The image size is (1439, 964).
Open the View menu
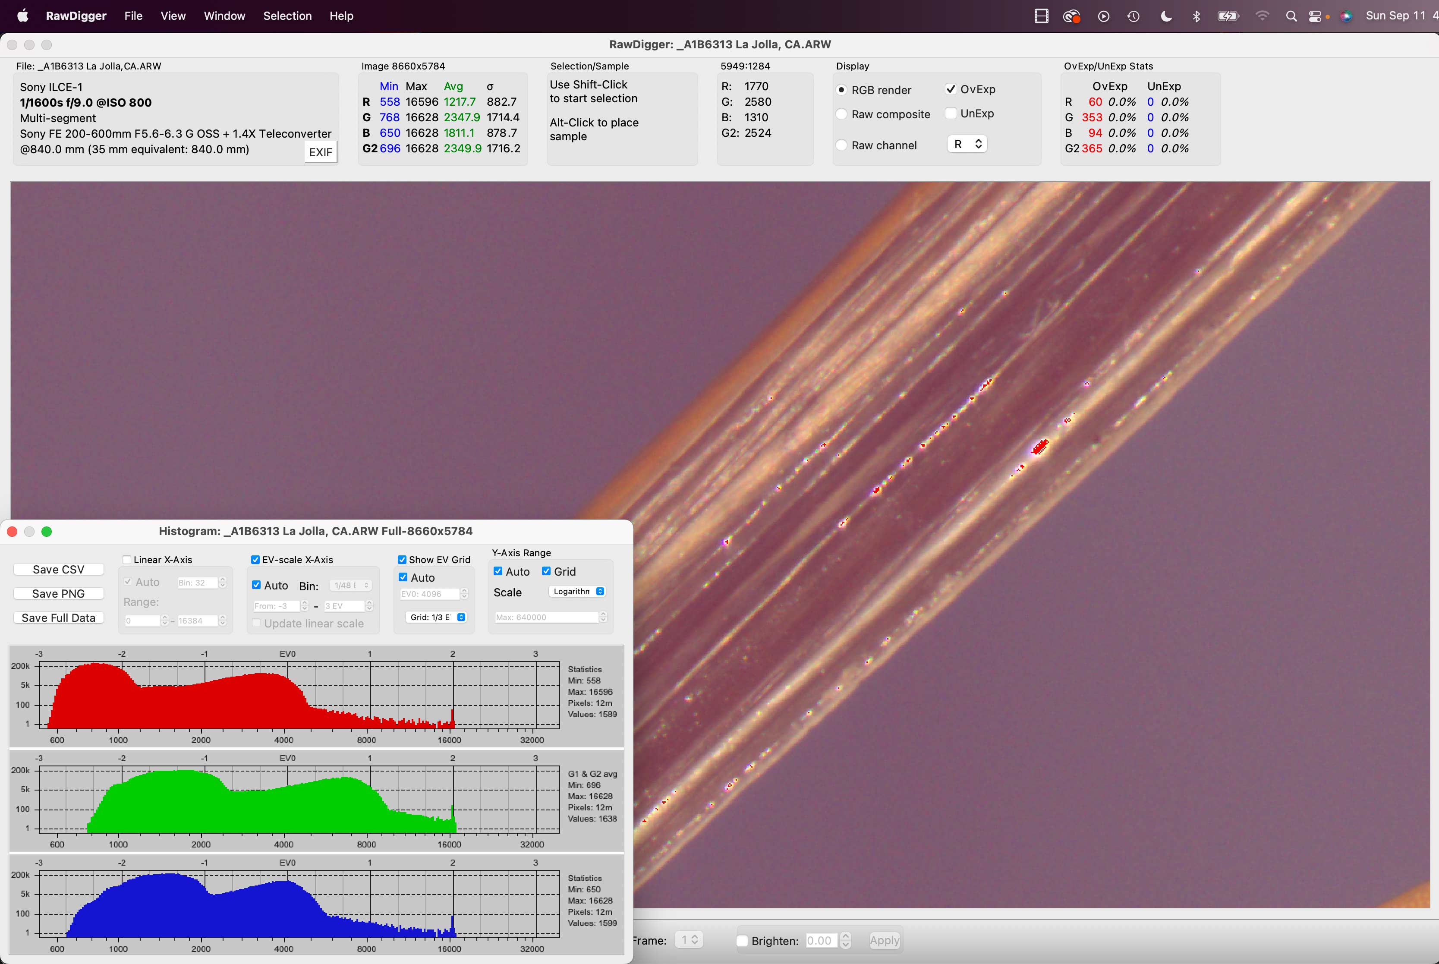click(173, 16)
